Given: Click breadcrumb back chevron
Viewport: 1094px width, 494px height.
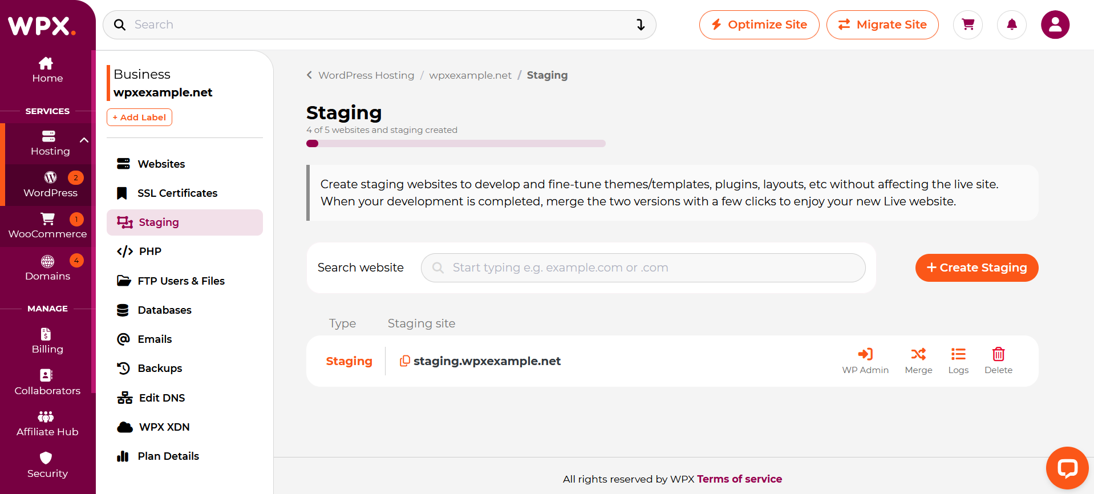Looking at the screenshot, I should pyautogui.click(x=309, y=75).
